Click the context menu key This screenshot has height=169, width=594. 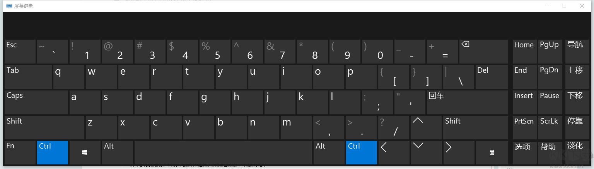[492, 152]
